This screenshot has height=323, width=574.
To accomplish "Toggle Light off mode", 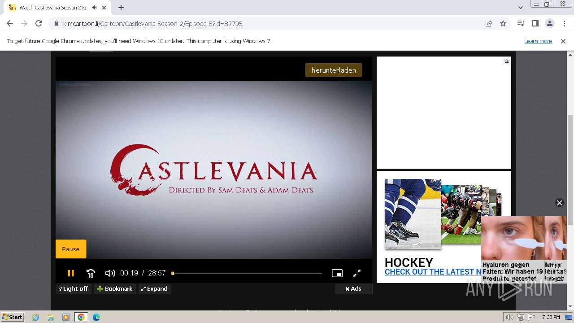I will pos(74,288).
